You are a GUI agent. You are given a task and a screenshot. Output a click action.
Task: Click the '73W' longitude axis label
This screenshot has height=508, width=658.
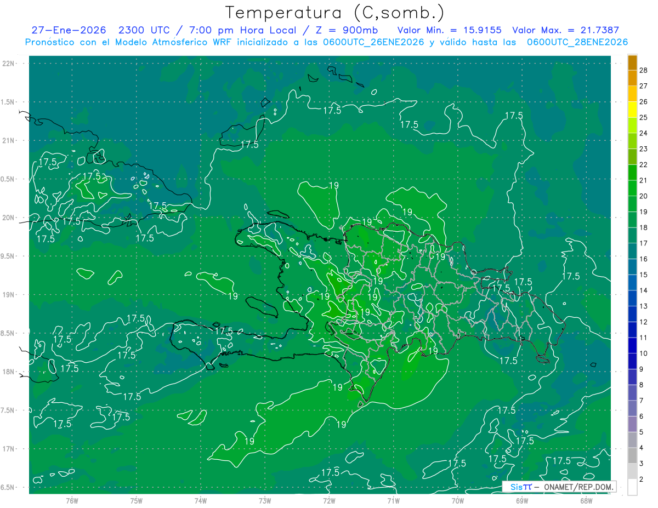tap(265, 500)
